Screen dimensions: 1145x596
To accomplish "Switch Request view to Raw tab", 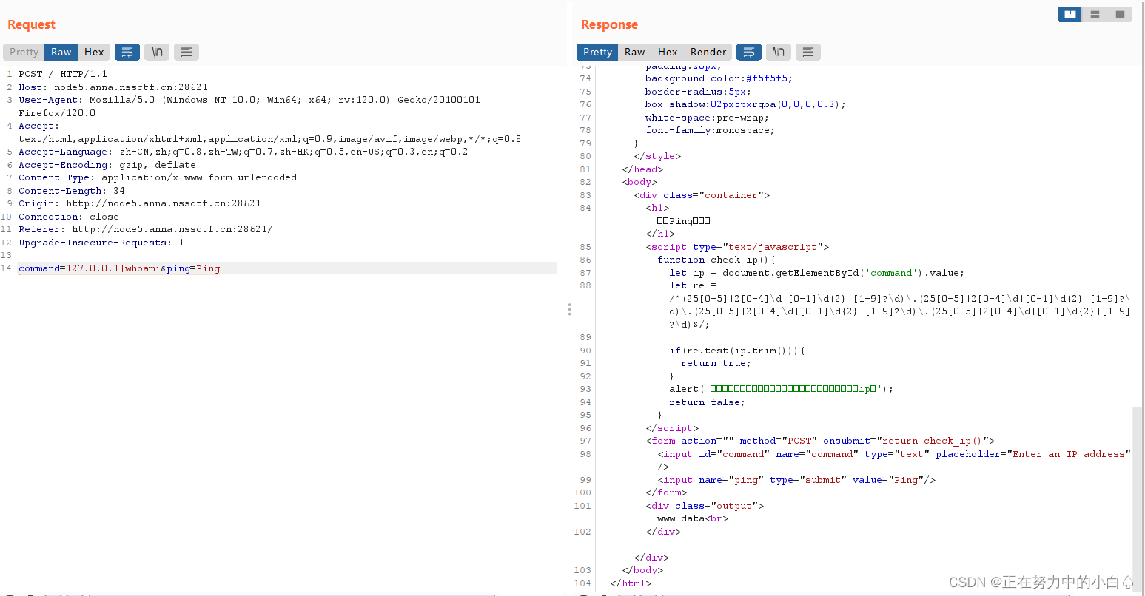I will (61, 52).
